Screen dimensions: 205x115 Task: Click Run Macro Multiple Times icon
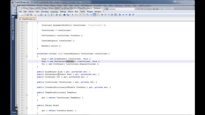tap(112, 15)
